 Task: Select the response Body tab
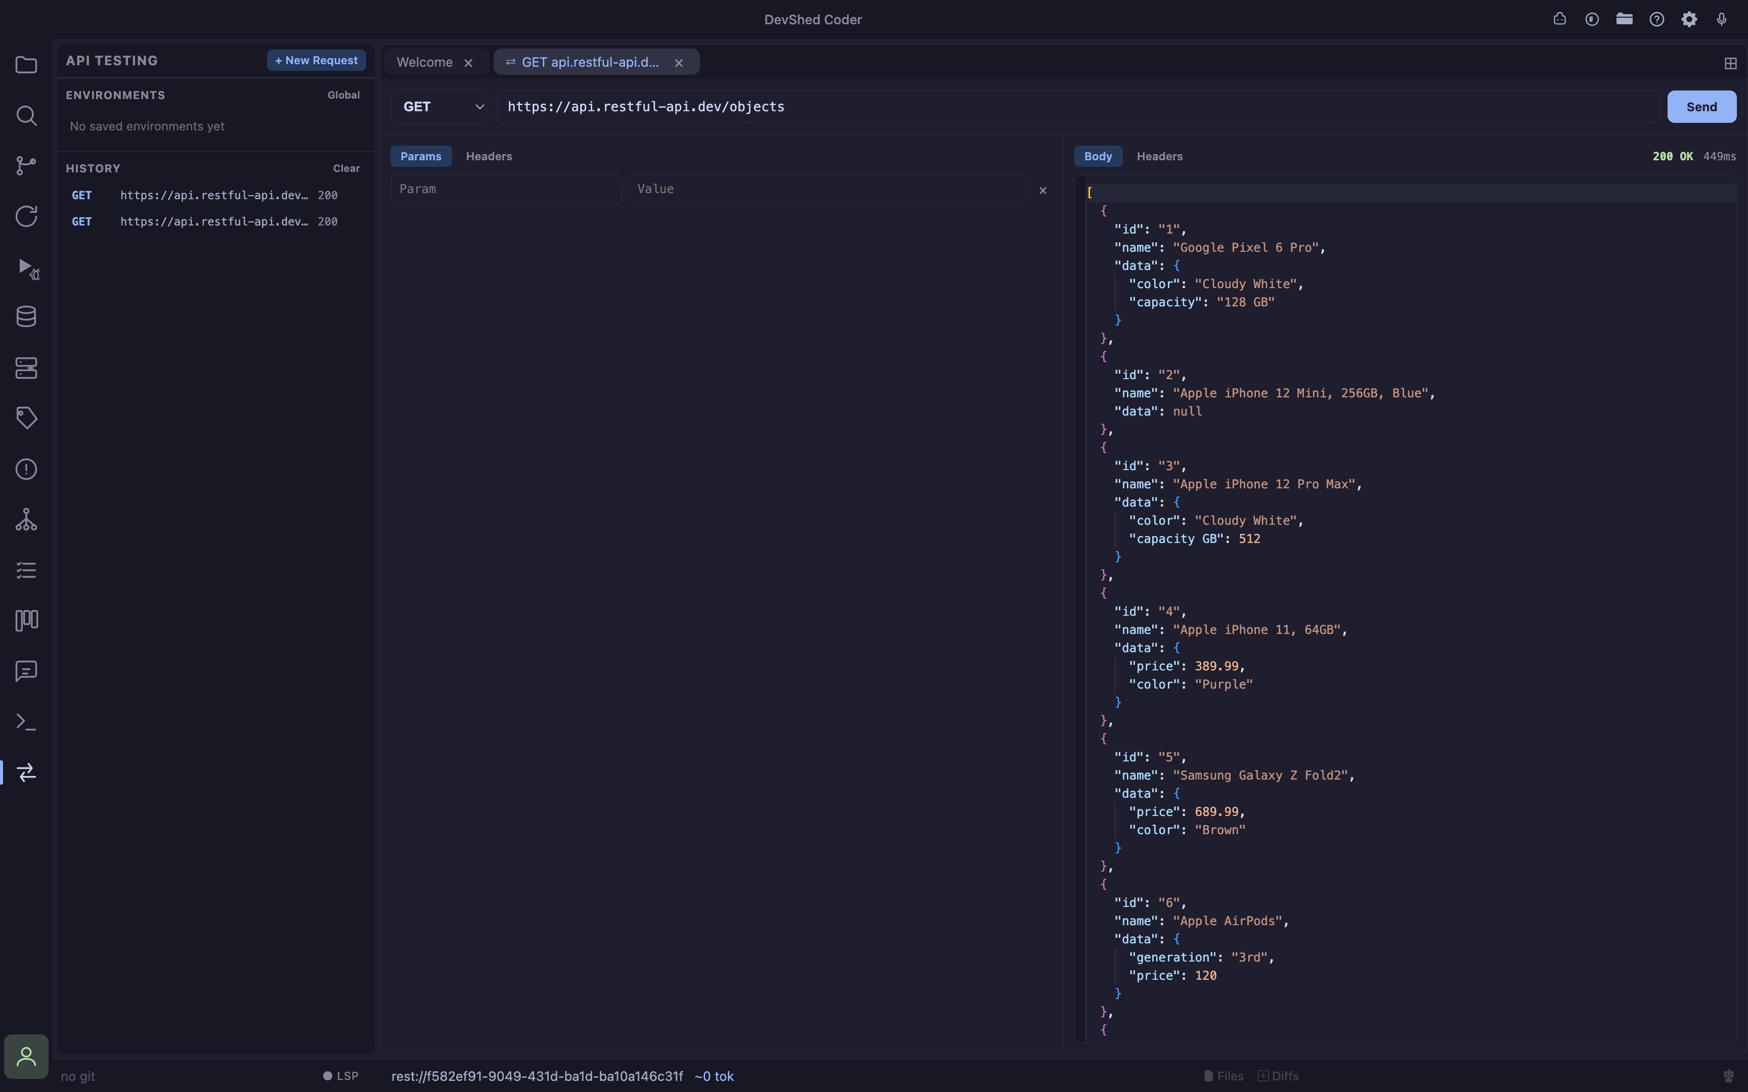click(x=1098, y=156)
